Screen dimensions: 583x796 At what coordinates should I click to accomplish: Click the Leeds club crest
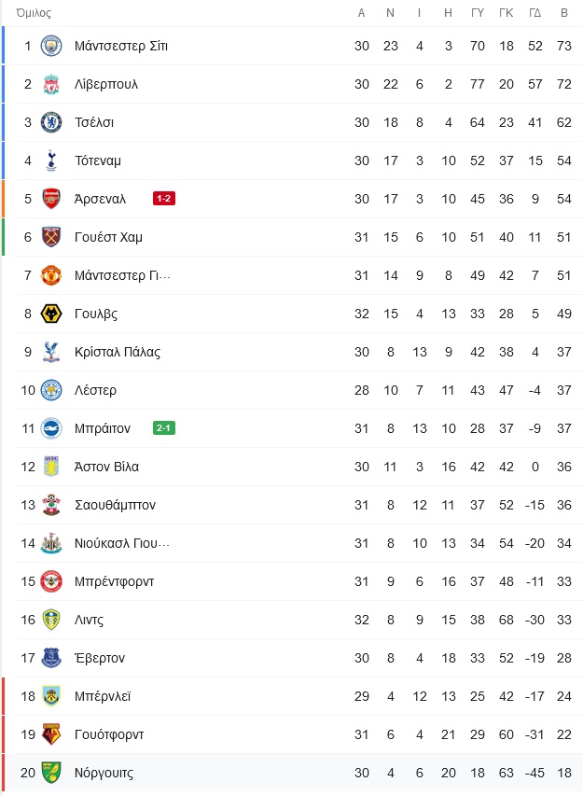point(51,620)
